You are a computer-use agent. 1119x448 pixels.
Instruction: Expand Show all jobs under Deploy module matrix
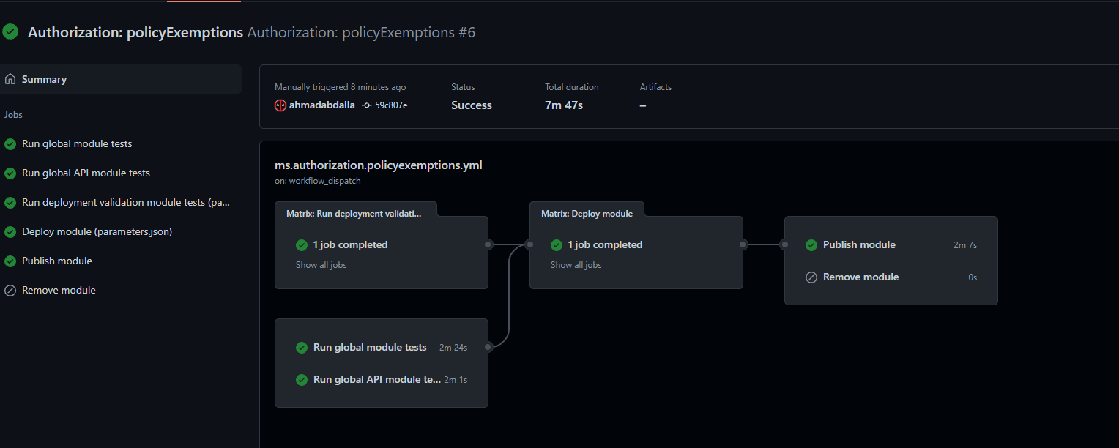[x=576, y=265]
